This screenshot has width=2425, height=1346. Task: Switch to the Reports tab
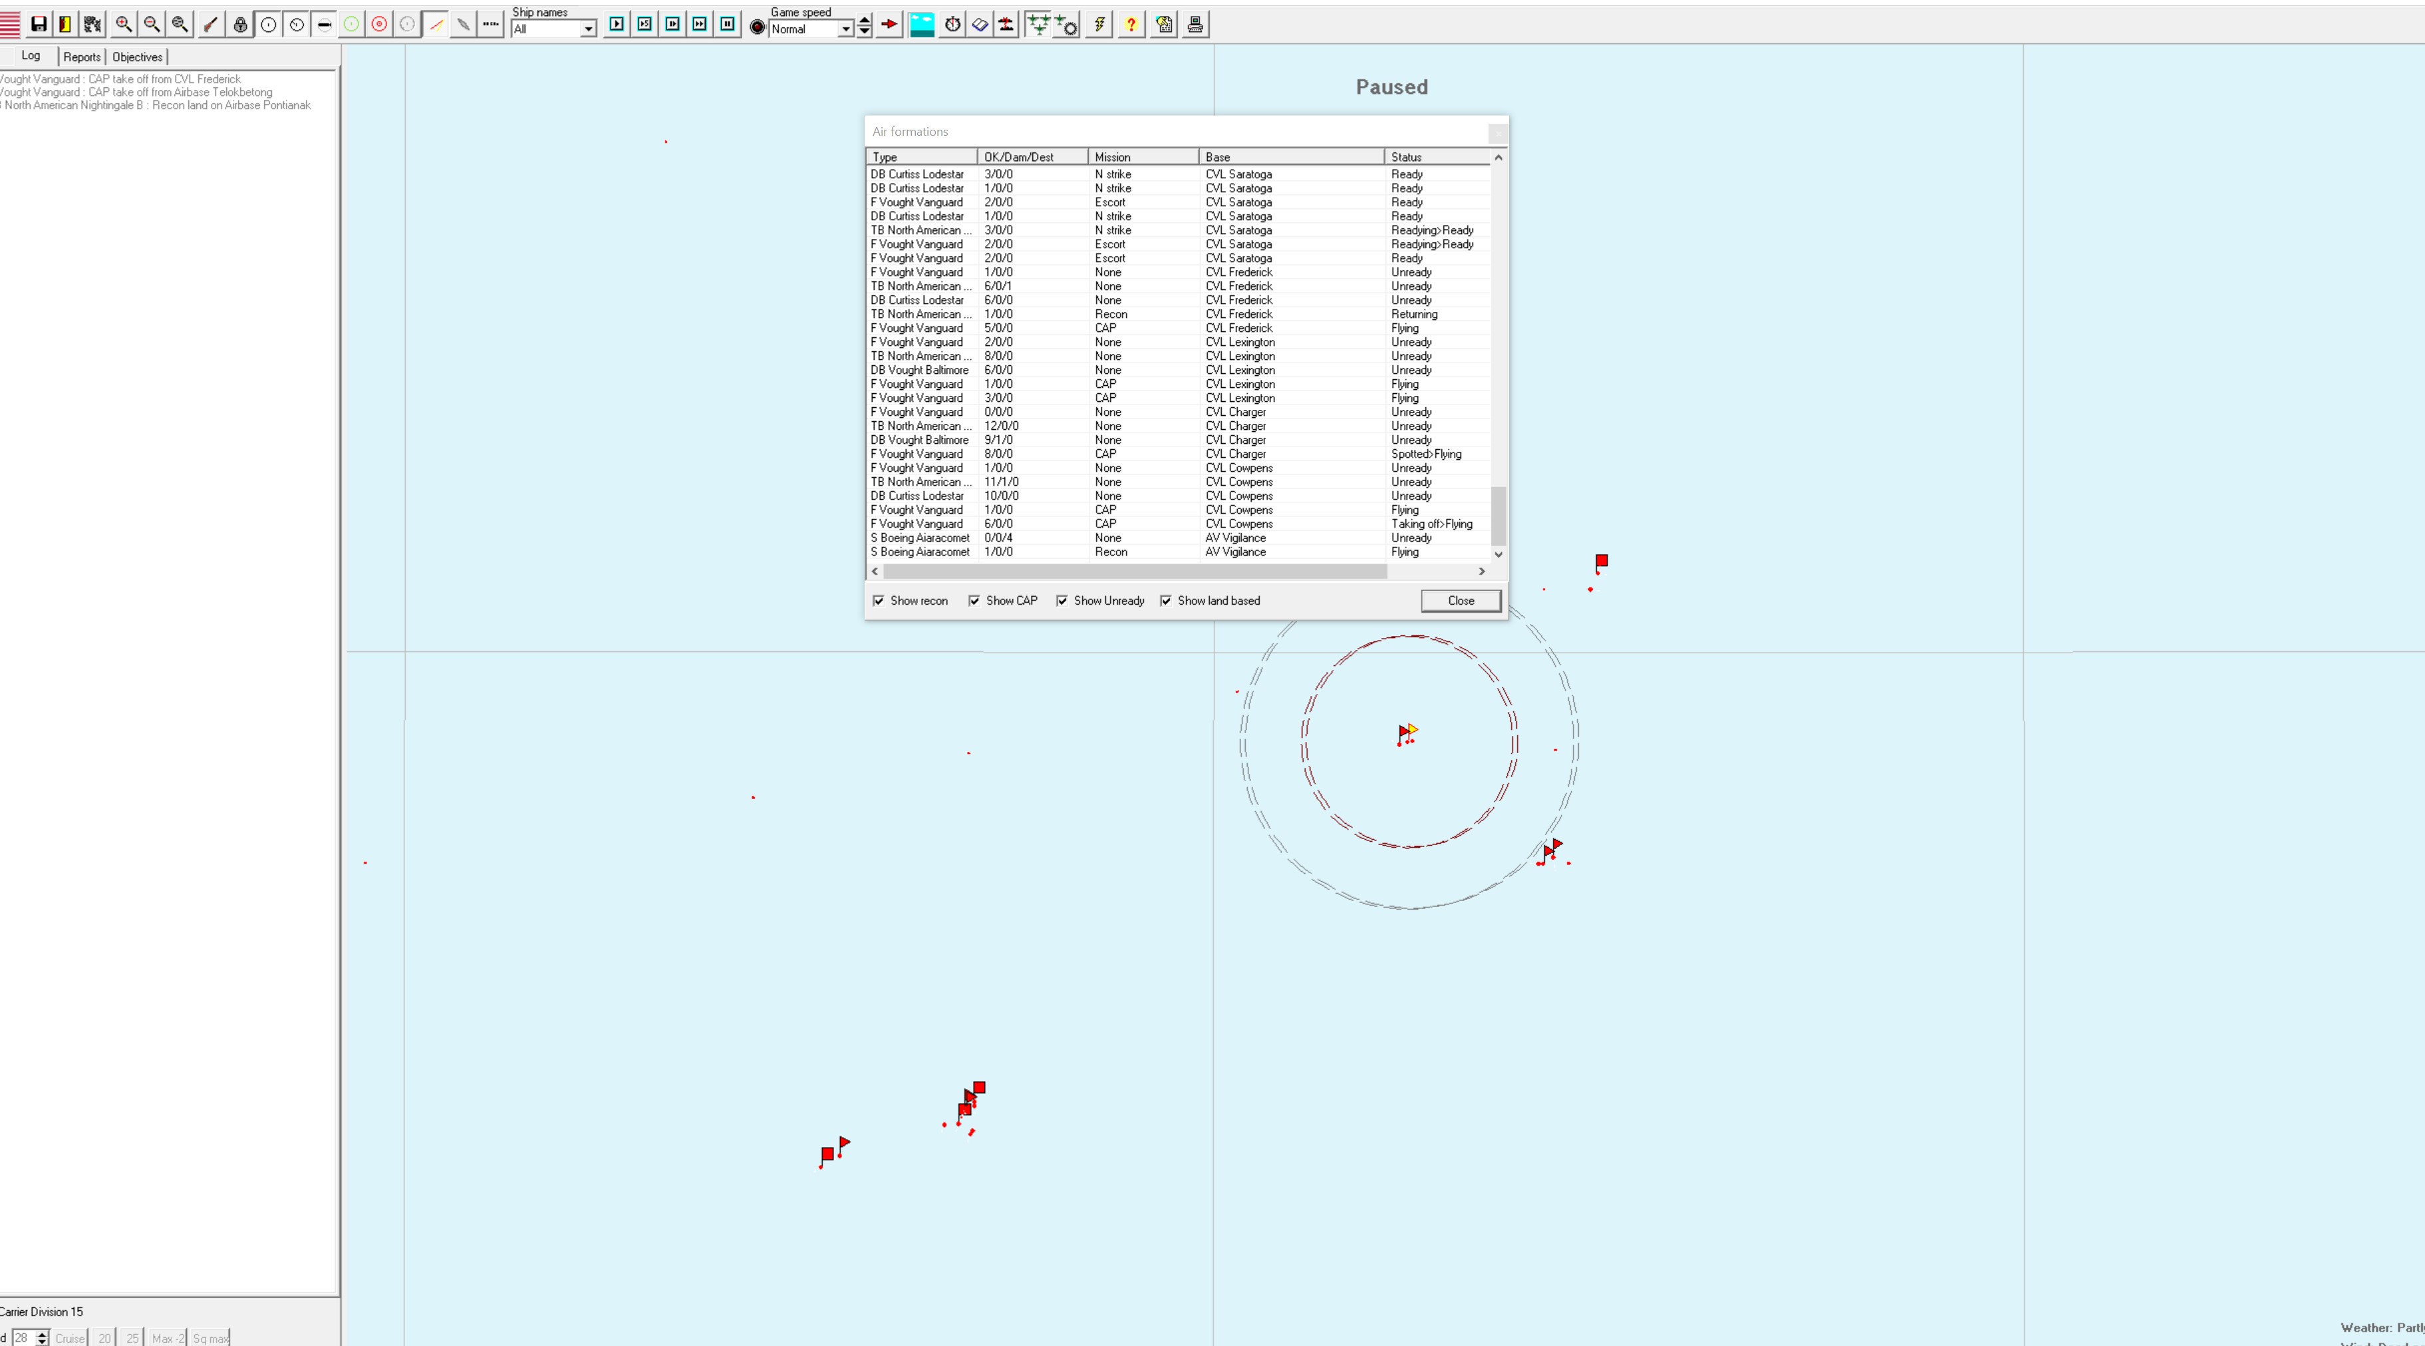(82, 57)
